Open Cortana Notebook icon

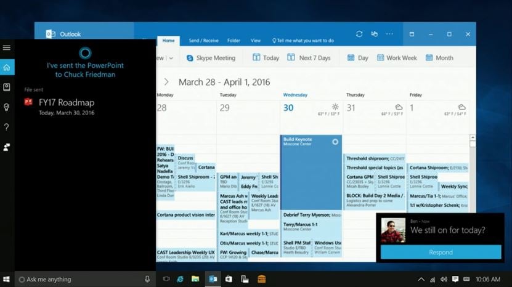click(x=7, y=87)
